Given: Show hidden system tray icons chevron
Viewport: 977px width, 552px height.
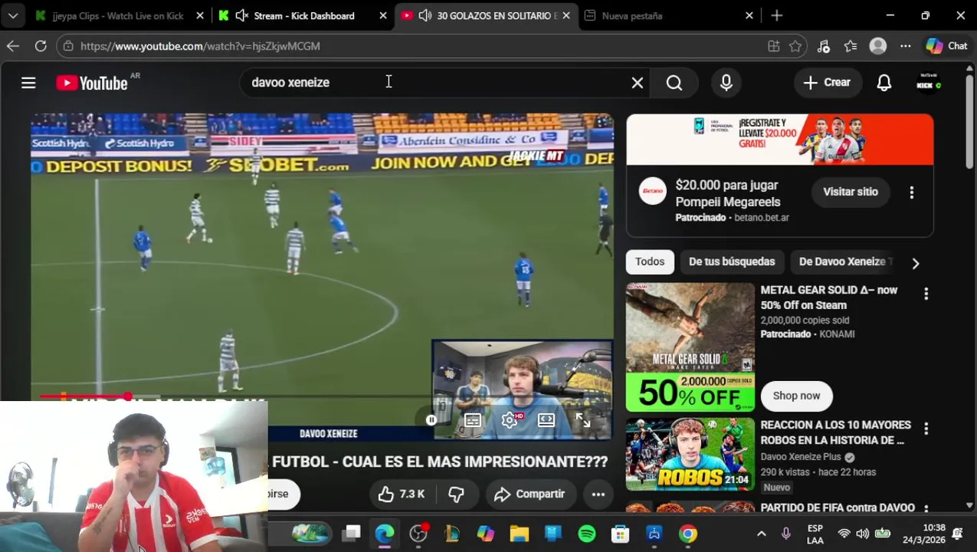Looking at the screenshot, I should point(761,534).
